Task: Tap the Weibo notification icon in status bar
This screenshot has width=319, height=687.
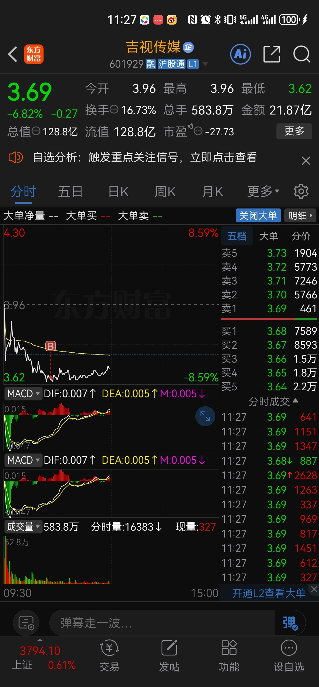Action: (x=172, y=20)
